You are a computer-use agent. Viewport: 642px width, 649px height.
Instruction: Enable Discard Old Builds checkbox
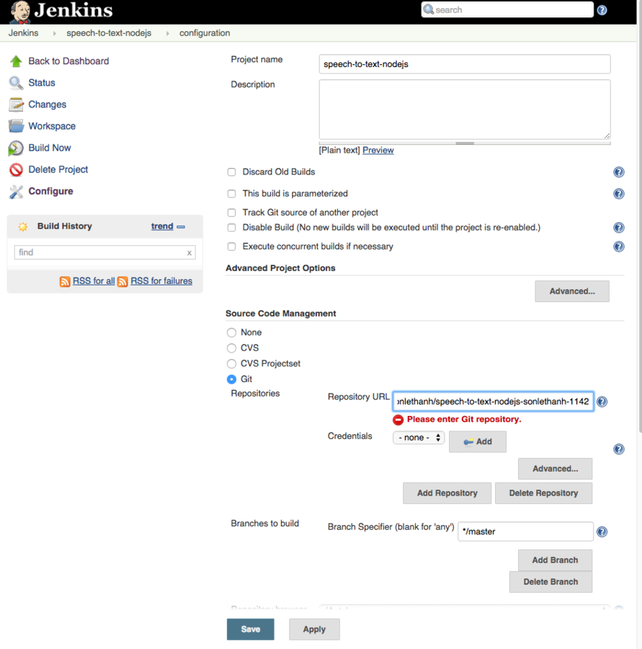pyautogui.click(x=231, y=172)
